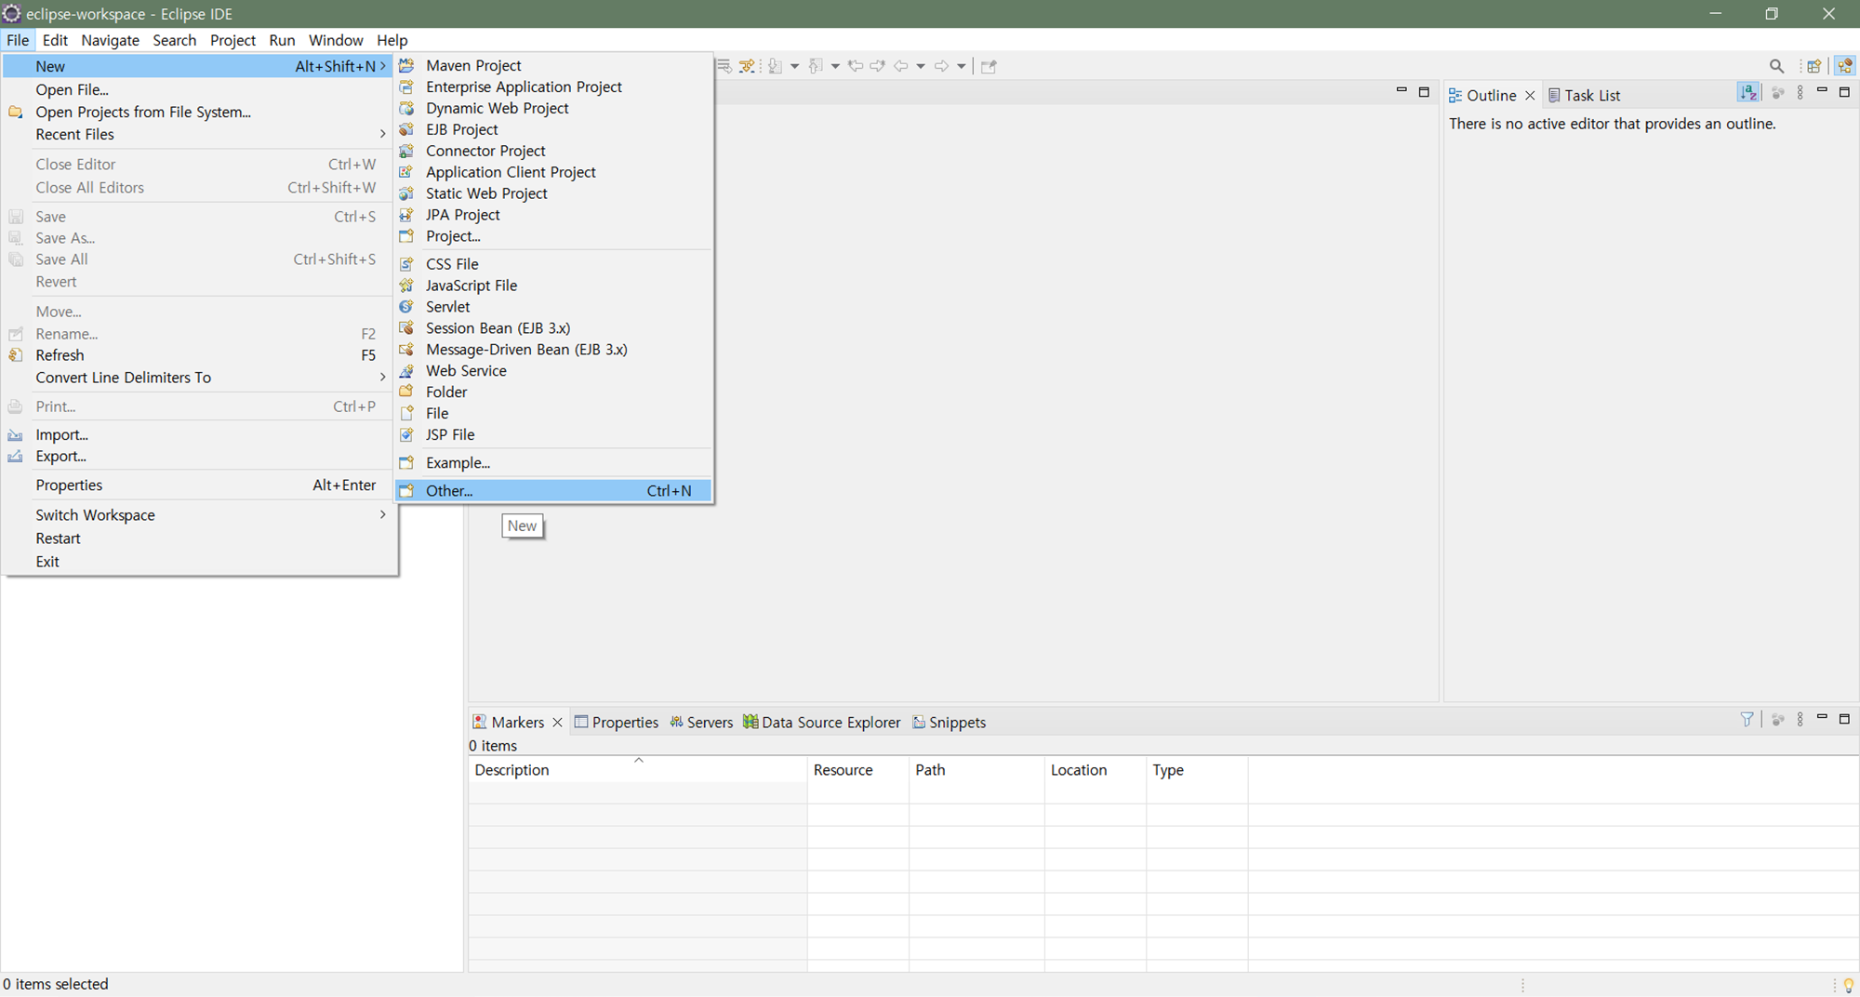
Task: Switch to the Servers tab
Action: pos(701,723)
